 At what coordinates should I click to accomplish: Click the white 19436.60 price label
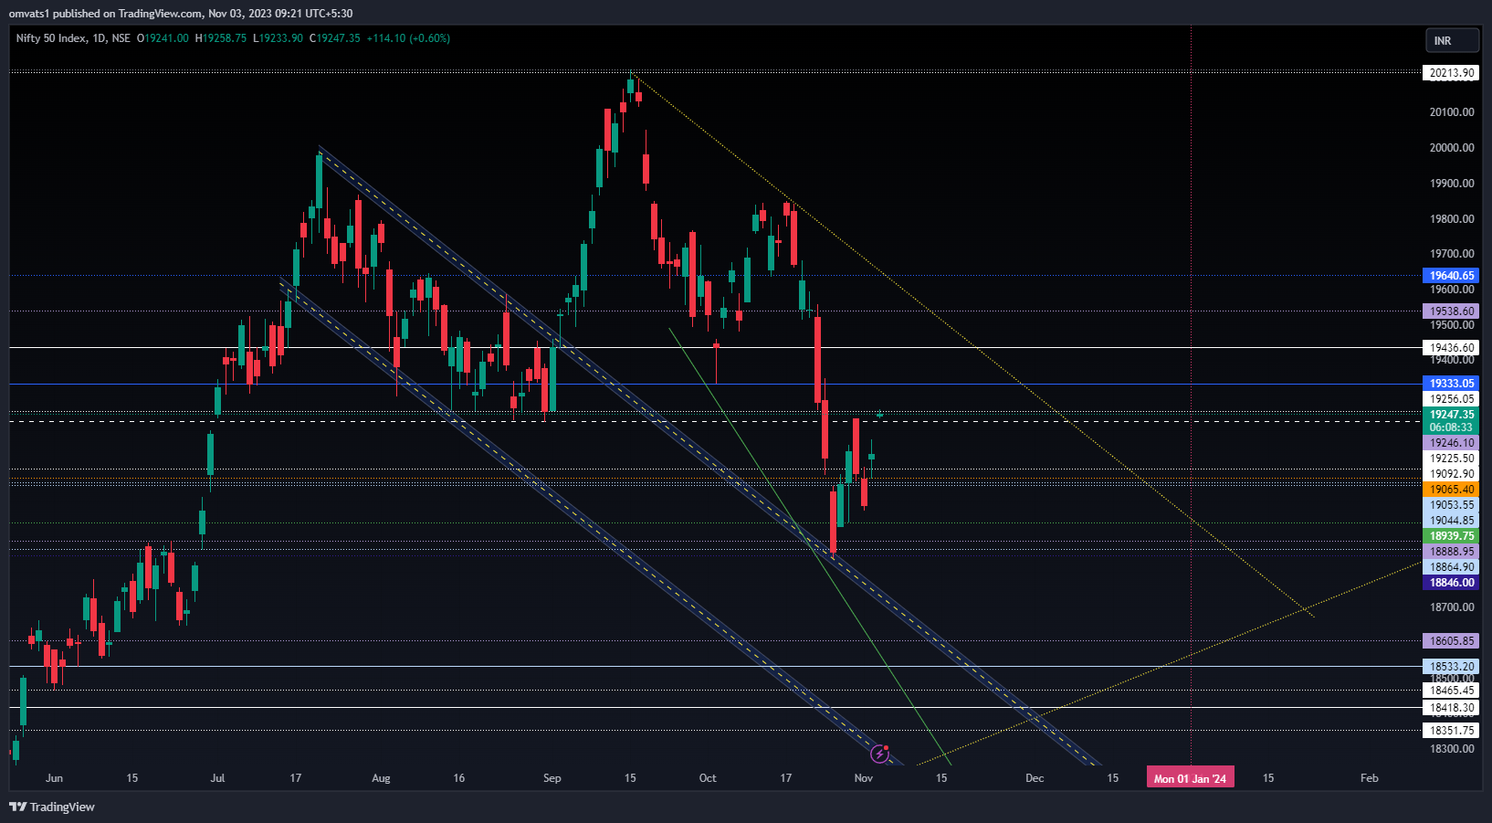point(1451,348)
